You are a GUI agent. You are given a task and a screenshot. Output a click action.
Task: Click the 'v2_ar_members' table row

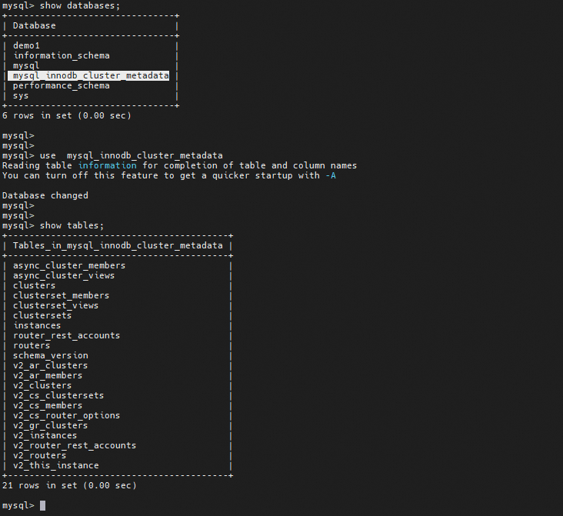[48, 375]
